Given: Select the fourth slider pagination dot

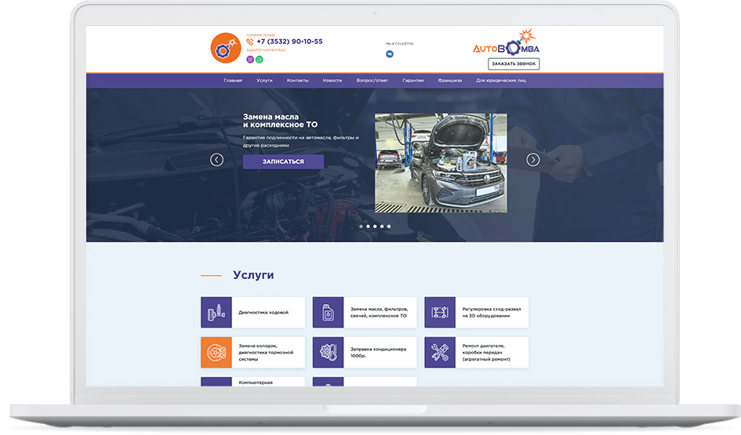Looking at the screenshot, I should [382, 227].
